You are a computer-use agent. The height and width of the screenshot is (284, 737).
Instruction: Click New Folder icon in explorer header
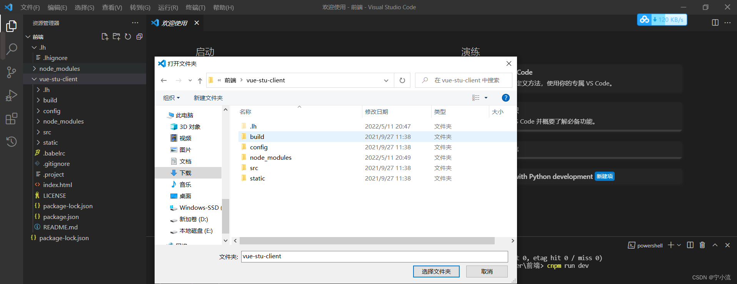click(x=116, y=37)
